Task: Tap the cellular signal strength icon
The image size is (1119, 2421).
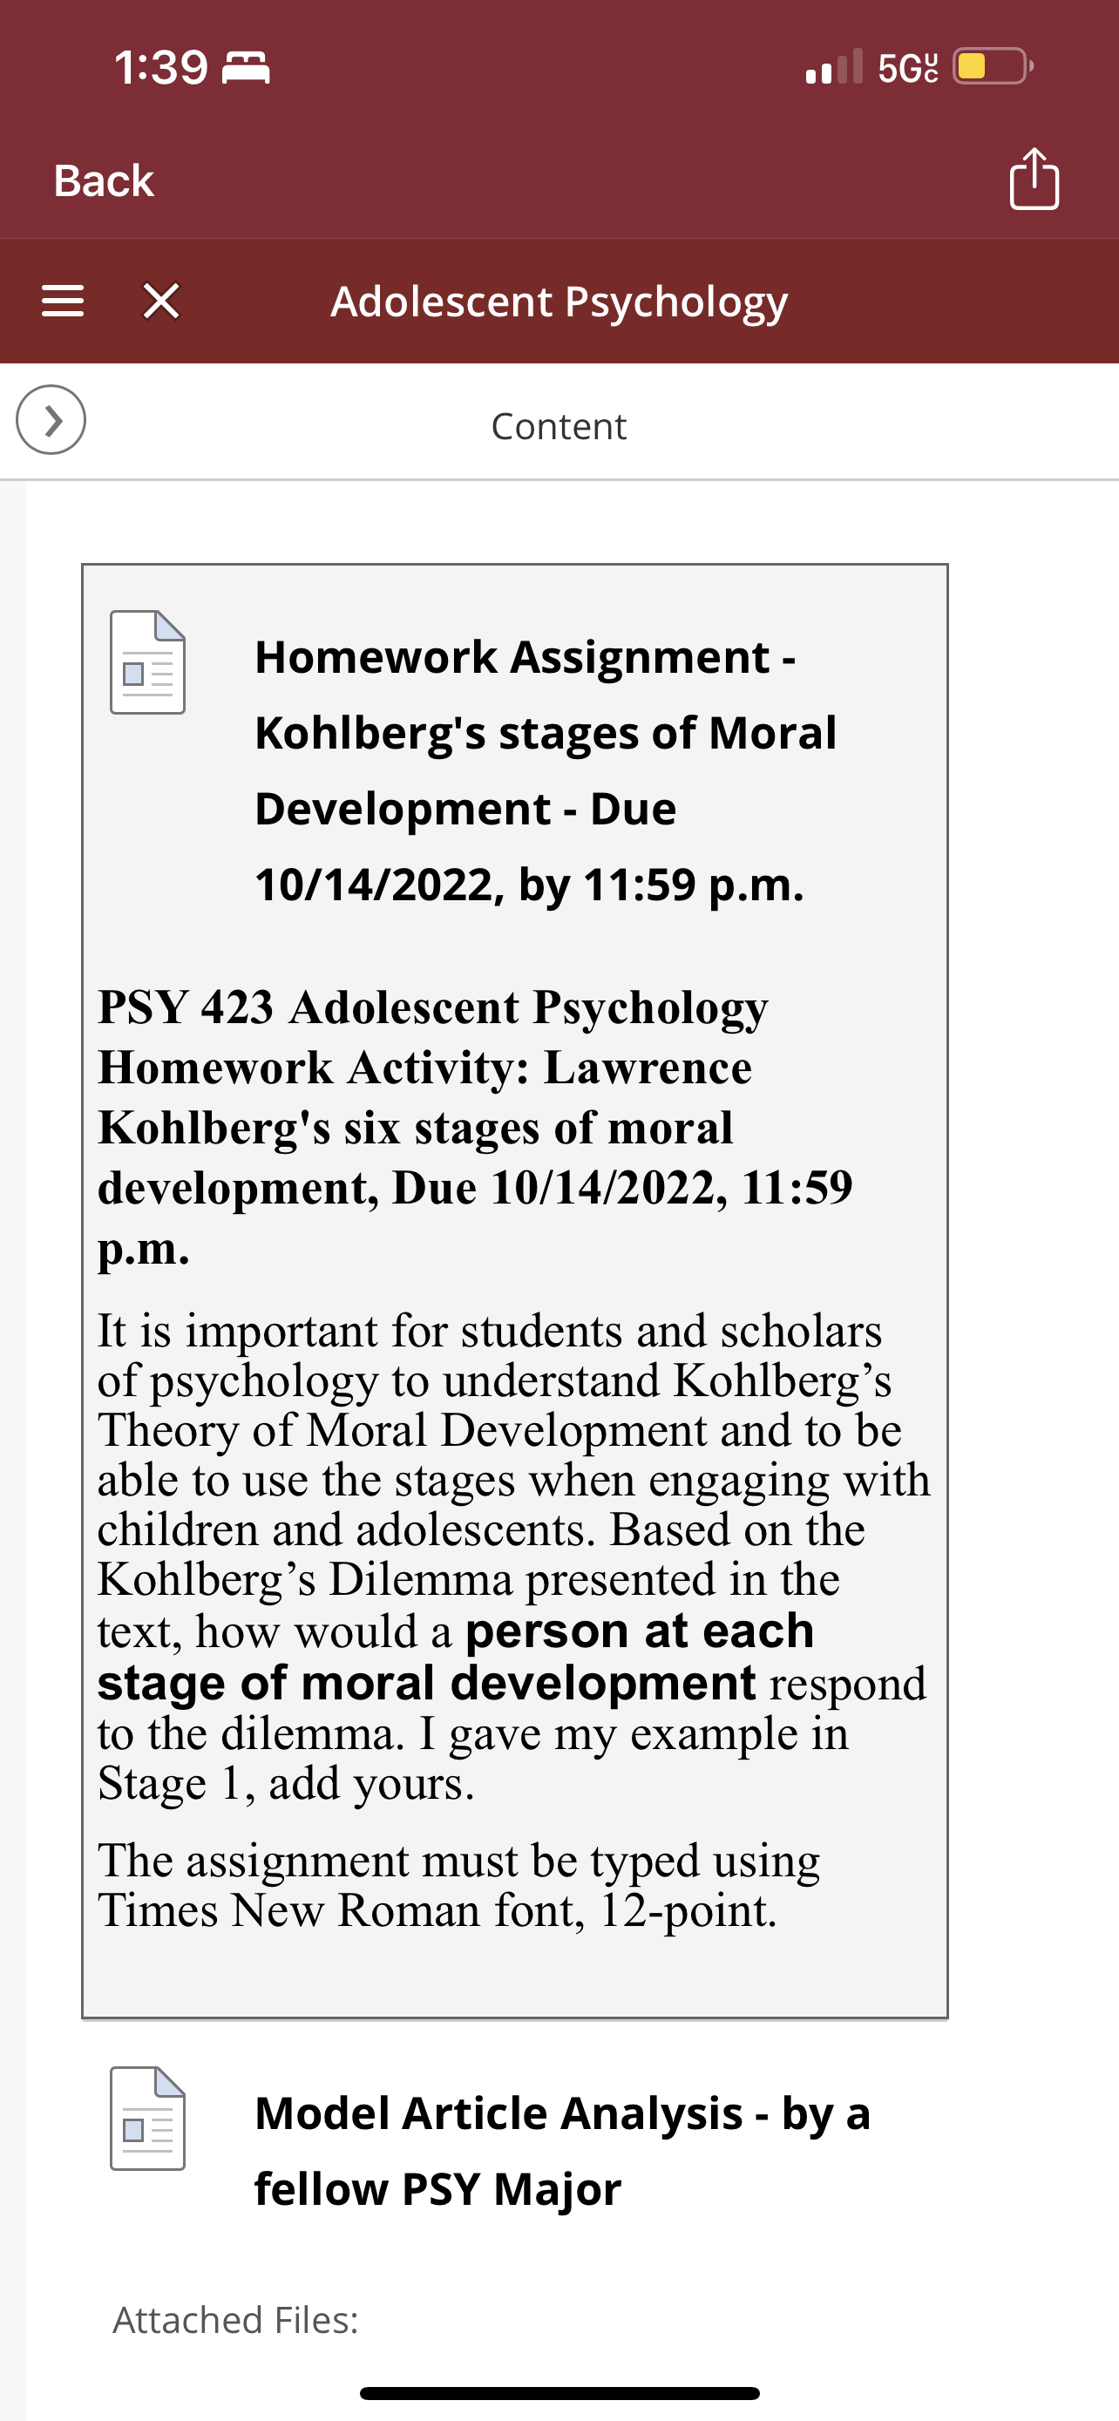Action: tap(833, 67)
